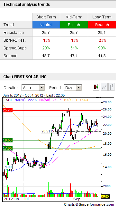Click the Spread/Supp. row label
This screenshot has height=207, width=119.
click(16, 48)
